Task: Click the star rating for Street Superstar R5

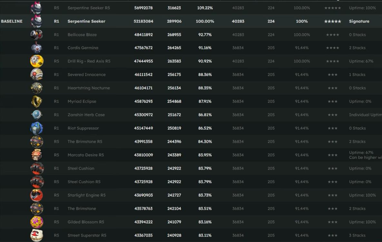Action: 333,235
